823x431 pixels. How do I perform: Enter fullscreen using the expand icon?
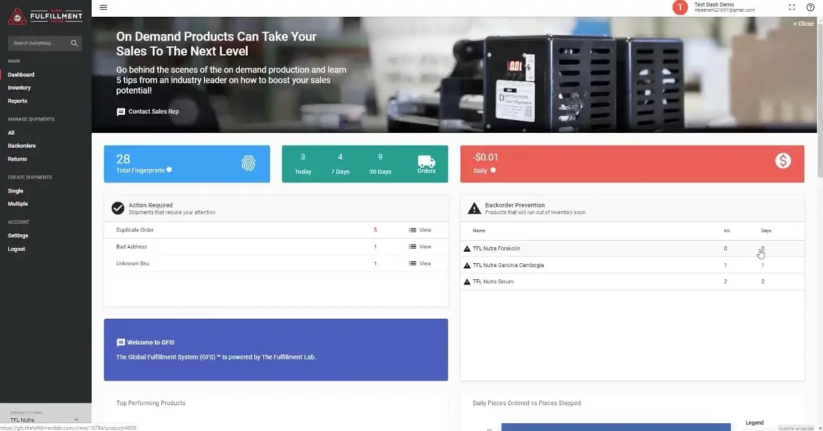pyautogui.click(x=792, y=7)
